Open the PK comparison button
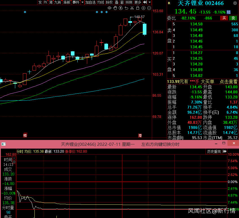Screen dimensions: 239x218 (45, 2)
